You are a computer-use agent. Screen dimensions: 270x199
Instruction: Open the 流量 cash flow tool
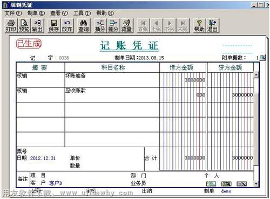[126, 26]
